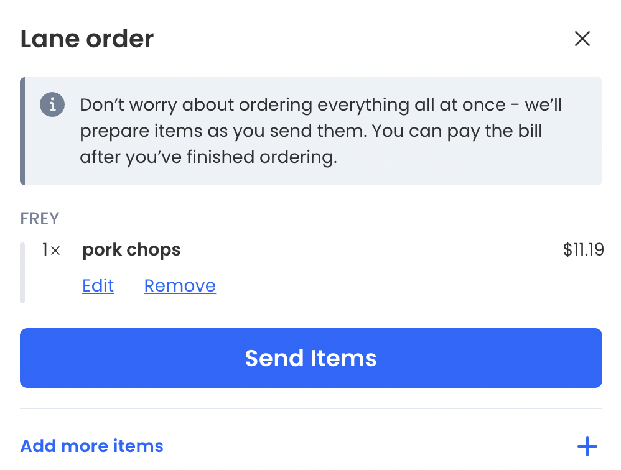621x470 pixels.
Task: Click the divider line below Send Items
Action: coord(311,408)
